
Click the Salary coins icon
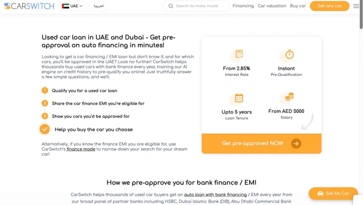289,97
